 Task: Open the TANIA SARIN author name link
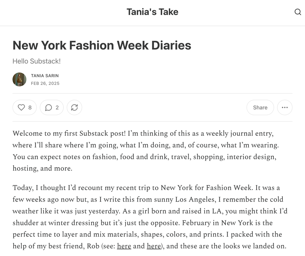click(x=45, y=75)
